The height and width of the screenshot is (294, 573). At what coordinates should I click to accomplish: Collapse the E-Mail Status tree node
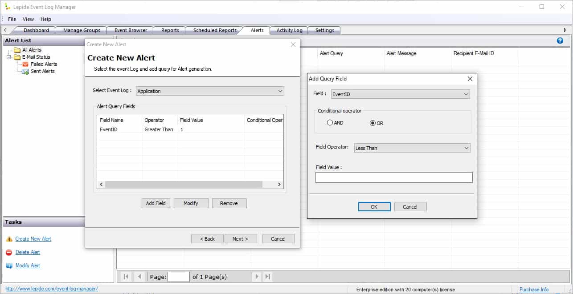pos(9,57)
